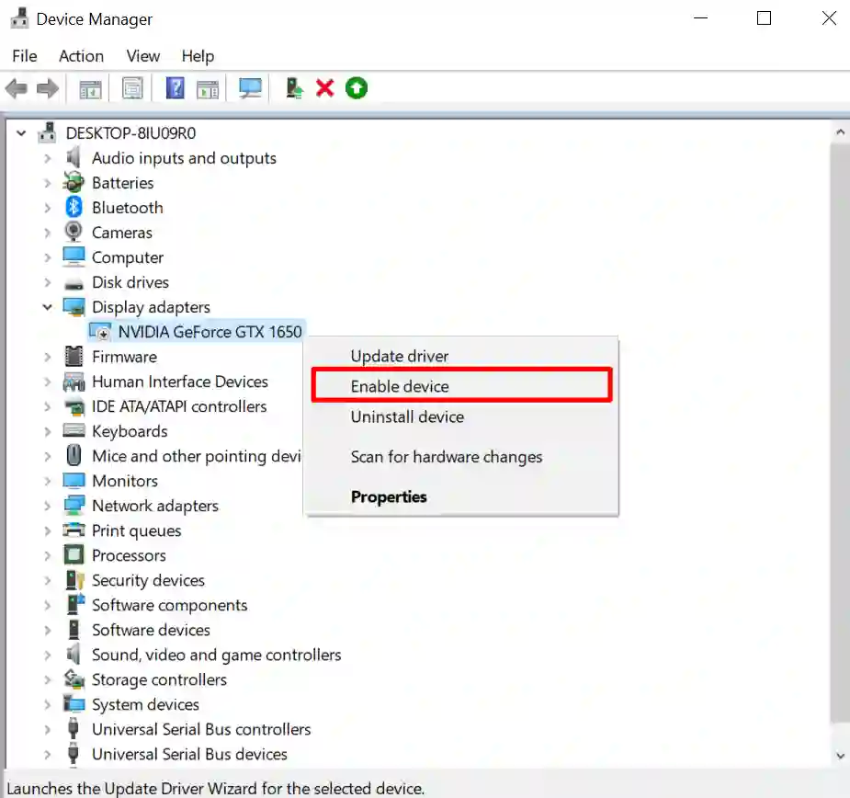The width and height of the screenshot is (850, 798).
Task: Uninstall the device using the red X icon
Action: (x=325, y=87)
